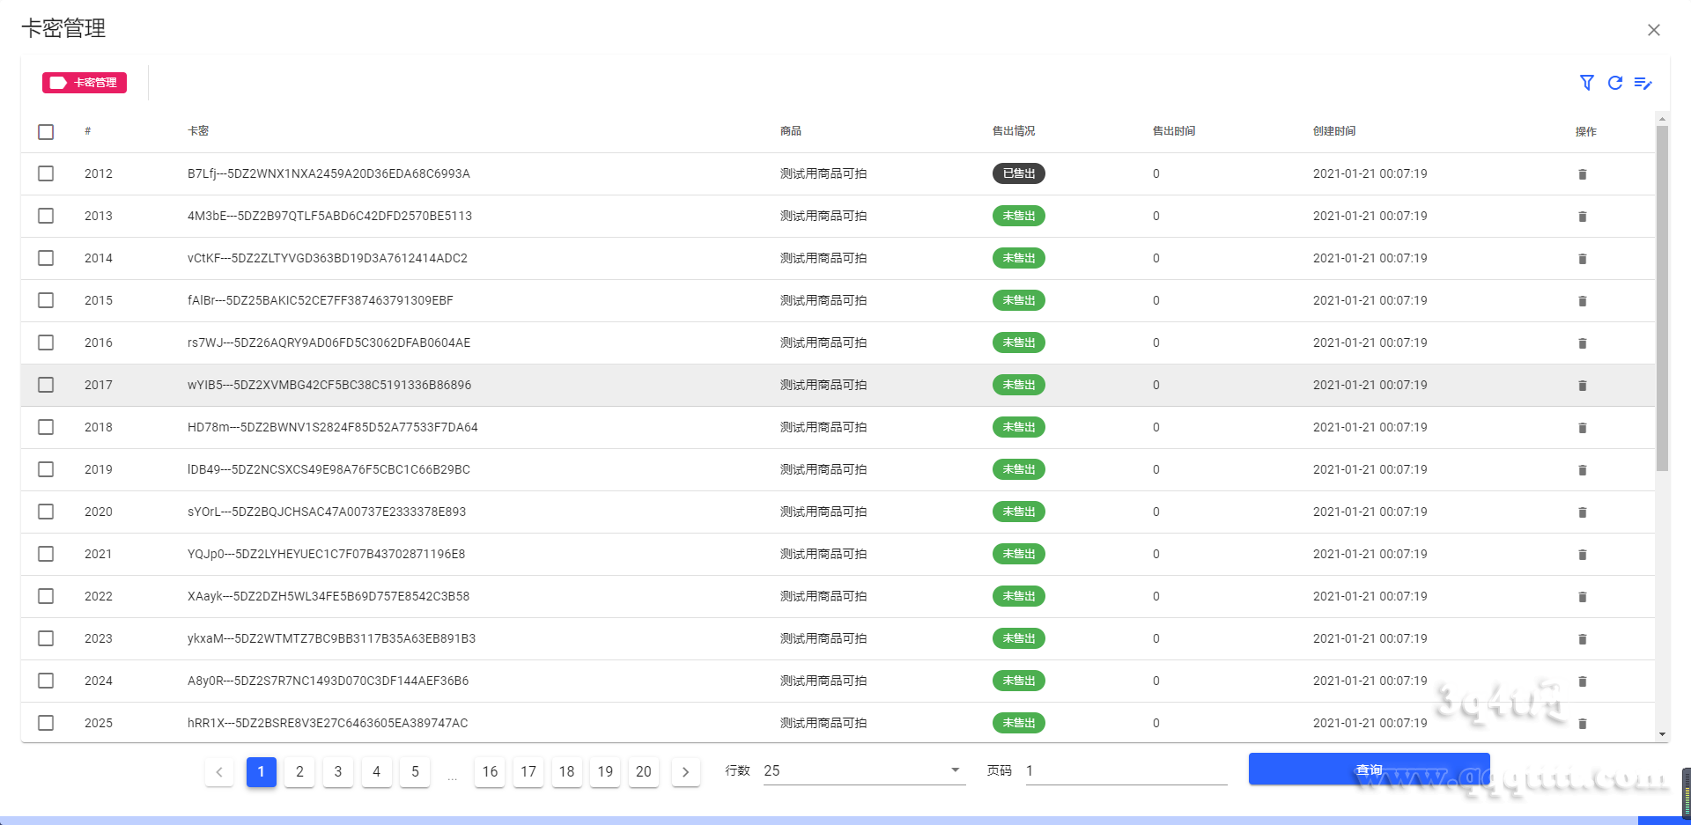Image resolution: width=1691 pixels, height=825 pixels.
Task: Click the 创建时间 column header
Action: tap(1334, 131)
